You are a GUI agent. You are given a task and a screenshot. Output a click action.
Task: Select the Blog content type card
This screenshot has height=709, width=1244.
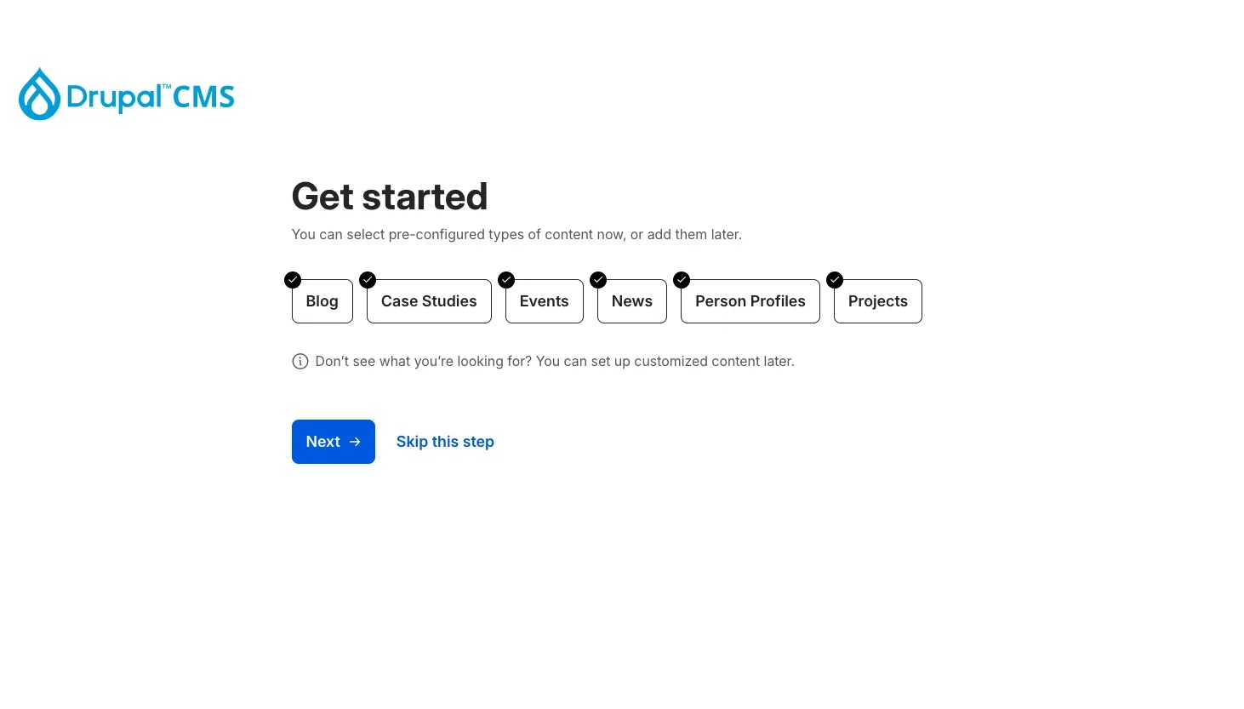[x=322, y=301]
